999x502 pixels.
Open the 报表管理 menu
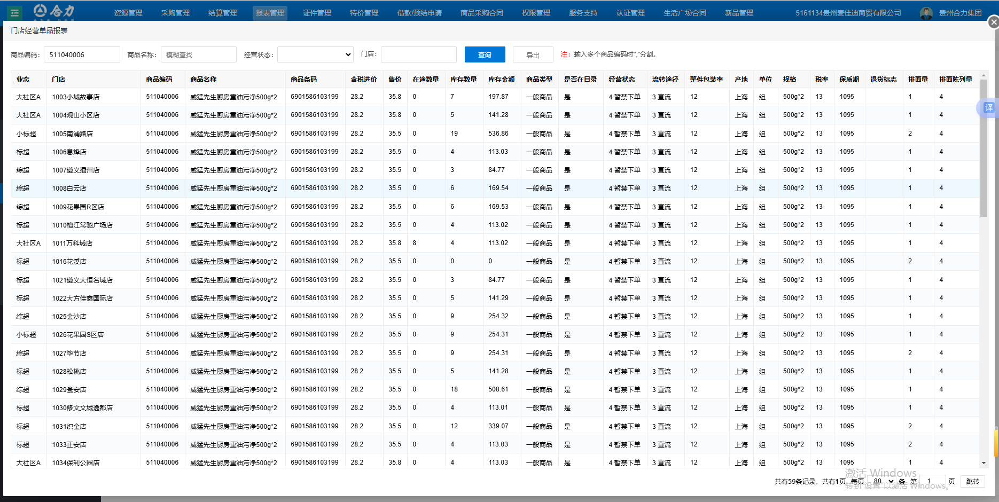[270, 13]
